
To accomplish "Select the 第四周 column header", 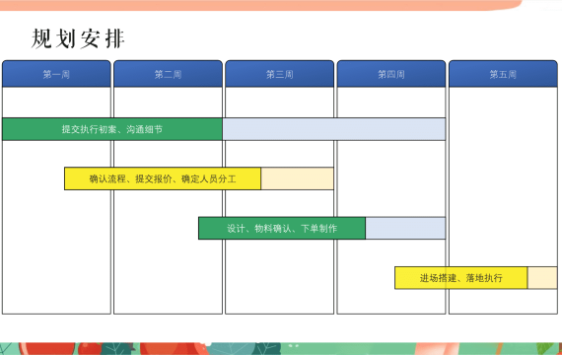I will [x=391, y=74].
